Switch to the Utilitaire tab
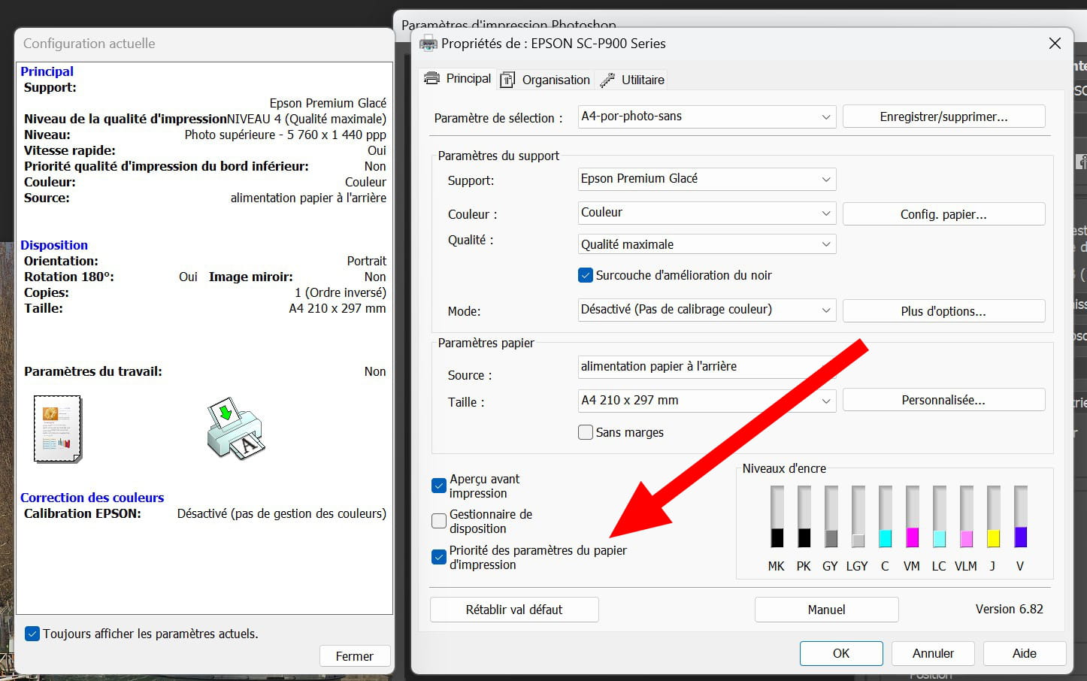 click(x=632, y=80)
